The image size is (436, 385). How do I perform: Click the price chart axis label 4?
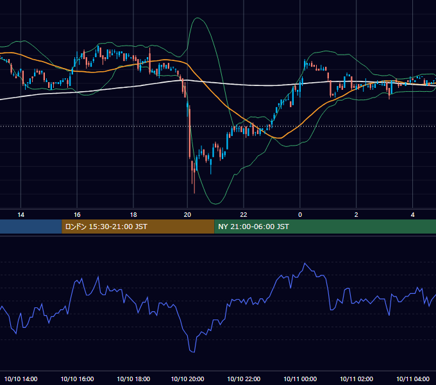coord(413,215)
